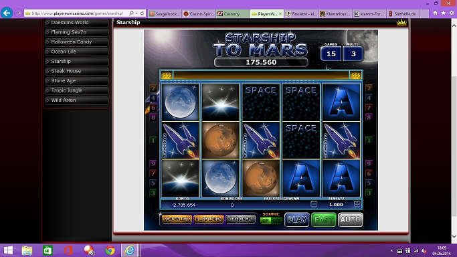Switch to the Casoony browser tab
Image resolution: width=457 pixels, height=257 pixels.
[x=233, y=13]
